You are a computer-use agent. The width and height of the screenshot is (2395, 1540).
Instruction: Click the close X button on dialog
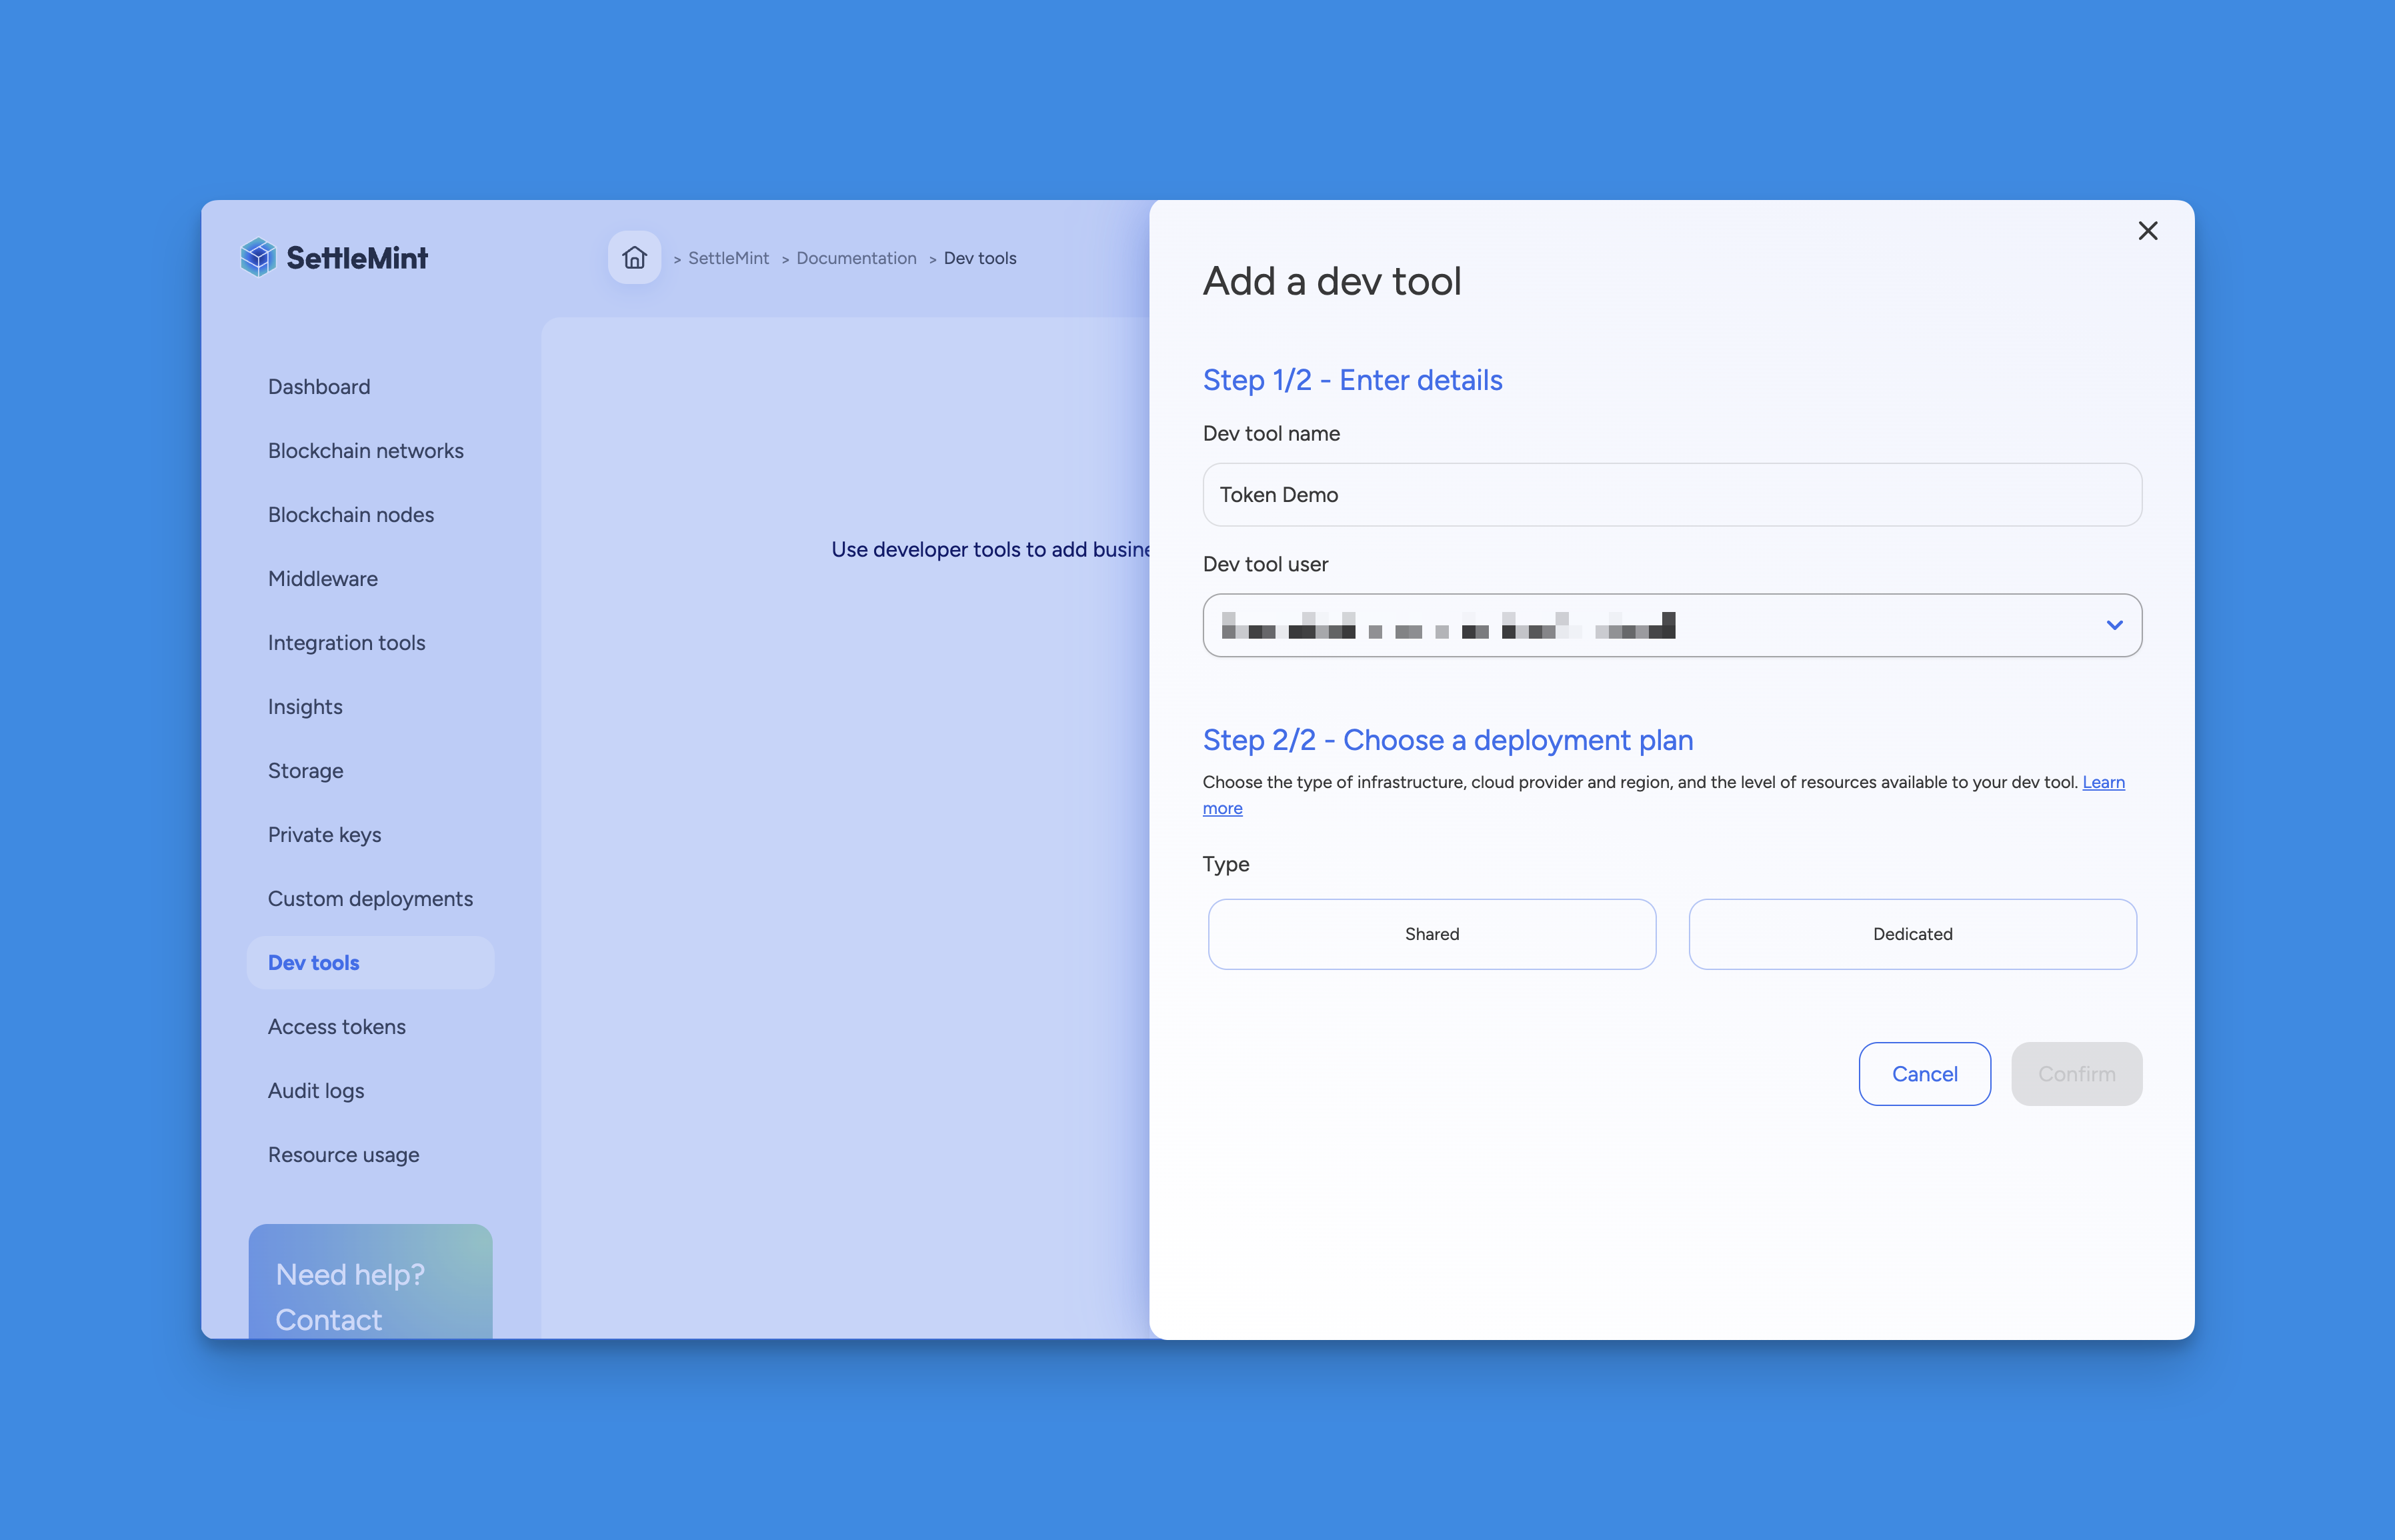[x=2149, y=231]
